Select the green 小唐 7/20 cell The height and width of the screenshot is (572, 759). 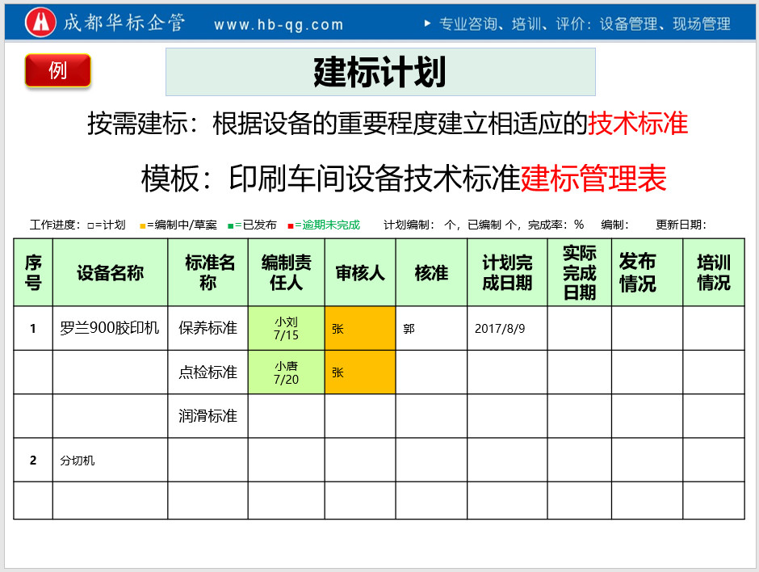pos(286,372)
